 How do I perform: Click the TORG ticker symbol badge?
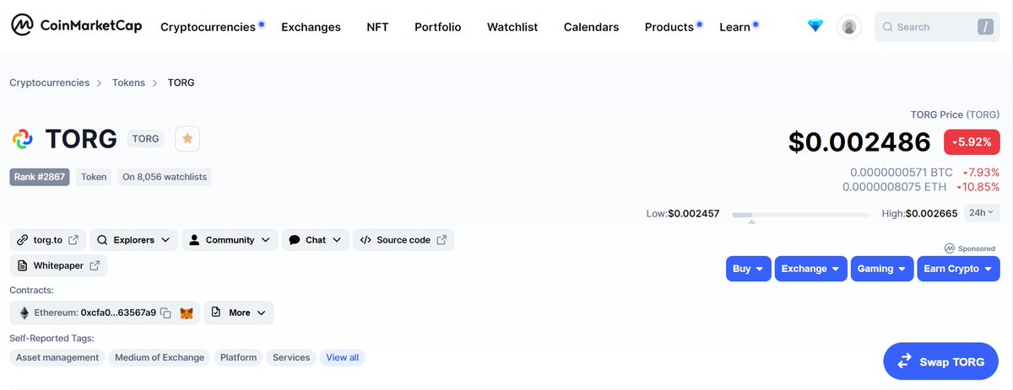tap(146, 139)
